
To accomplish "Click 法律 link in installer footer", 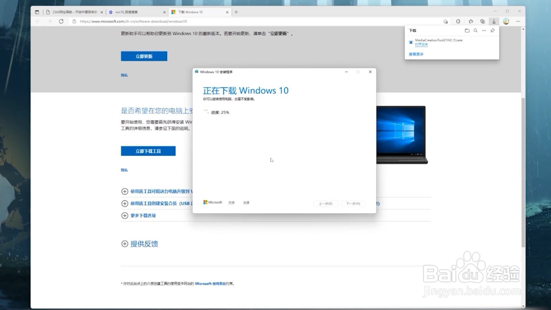I will pos(246,203).
